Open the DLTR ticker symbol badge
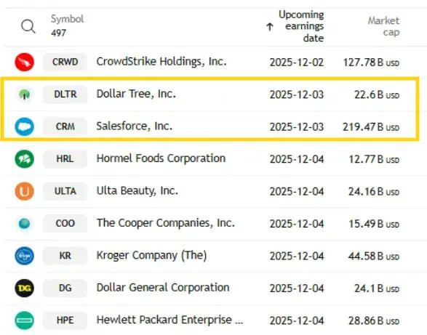Image resolution: width=427 pixels, height=335 pixels. point(65,94)
